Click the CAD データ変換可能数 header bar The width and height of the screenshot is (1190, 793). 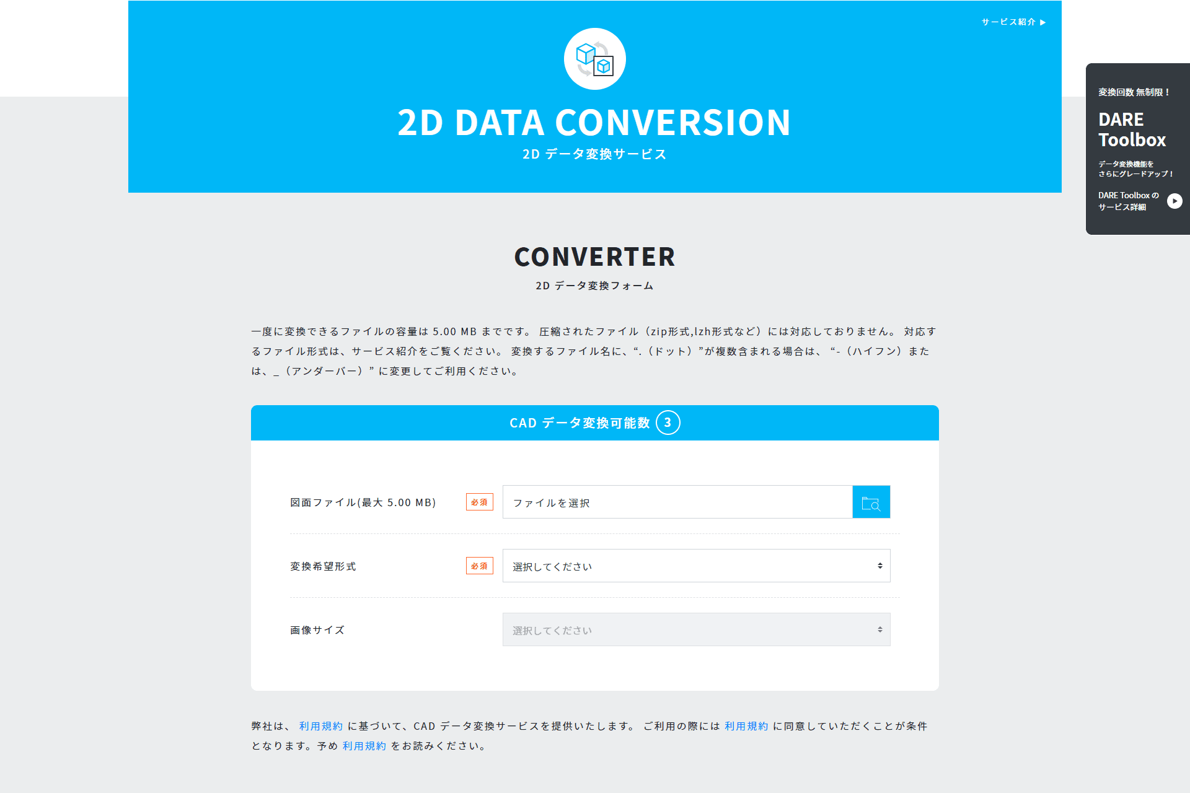[x=594, y=422]
